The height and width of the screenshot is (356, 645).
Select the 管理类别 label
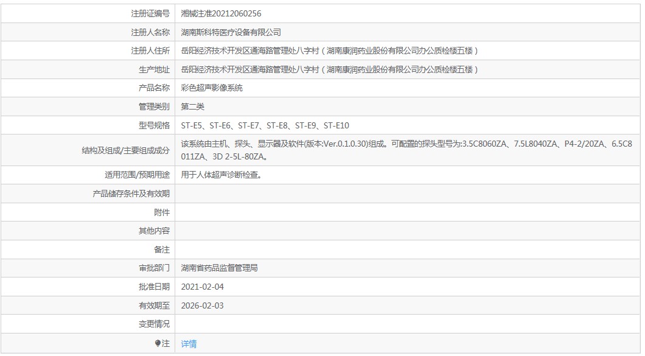(155, 106)
